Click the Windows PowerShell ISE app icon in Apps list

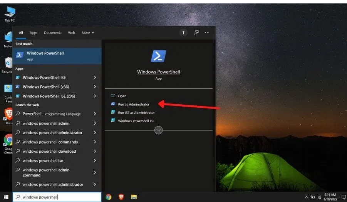point(18,77)
